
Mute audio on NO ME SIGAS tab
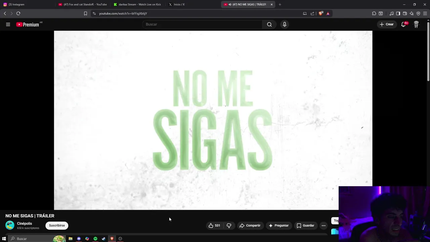pyautogui.click(x=230, y=4)
